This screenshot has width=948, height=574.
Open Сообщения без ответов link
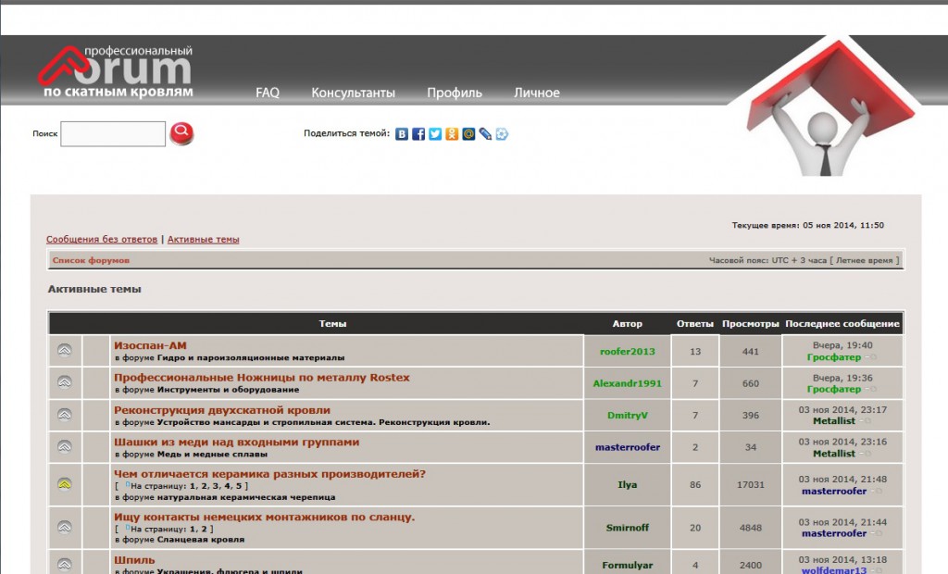[x=102, y=240]
